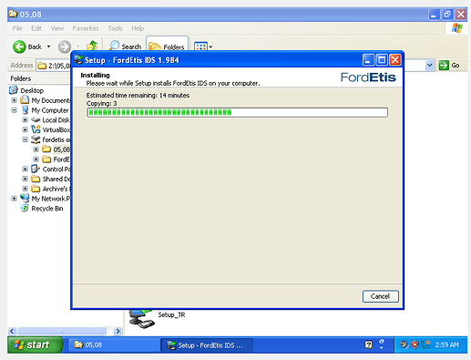Select Desktop in the folder tree

[x=32, y=90]
